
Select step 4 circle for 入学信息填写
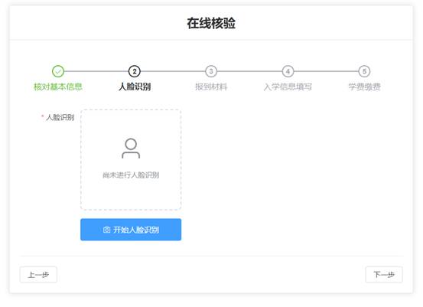click(x=288, y=71)
